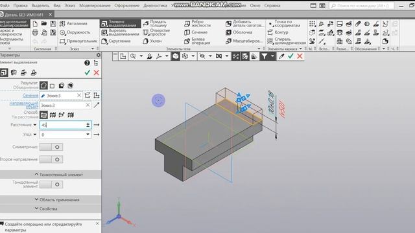This screenshot has height=233, width=415.
Task: Confirm operation with green checkmark in Parameters panel
Action: [88, 72]
